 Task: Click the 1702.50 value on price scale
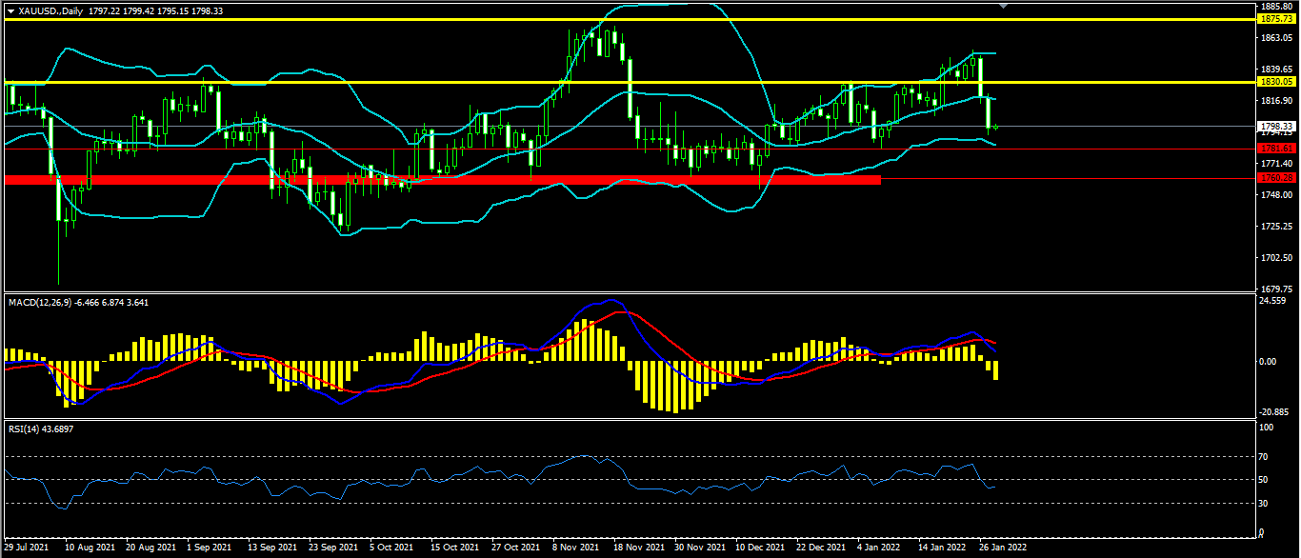[1274, 258]
